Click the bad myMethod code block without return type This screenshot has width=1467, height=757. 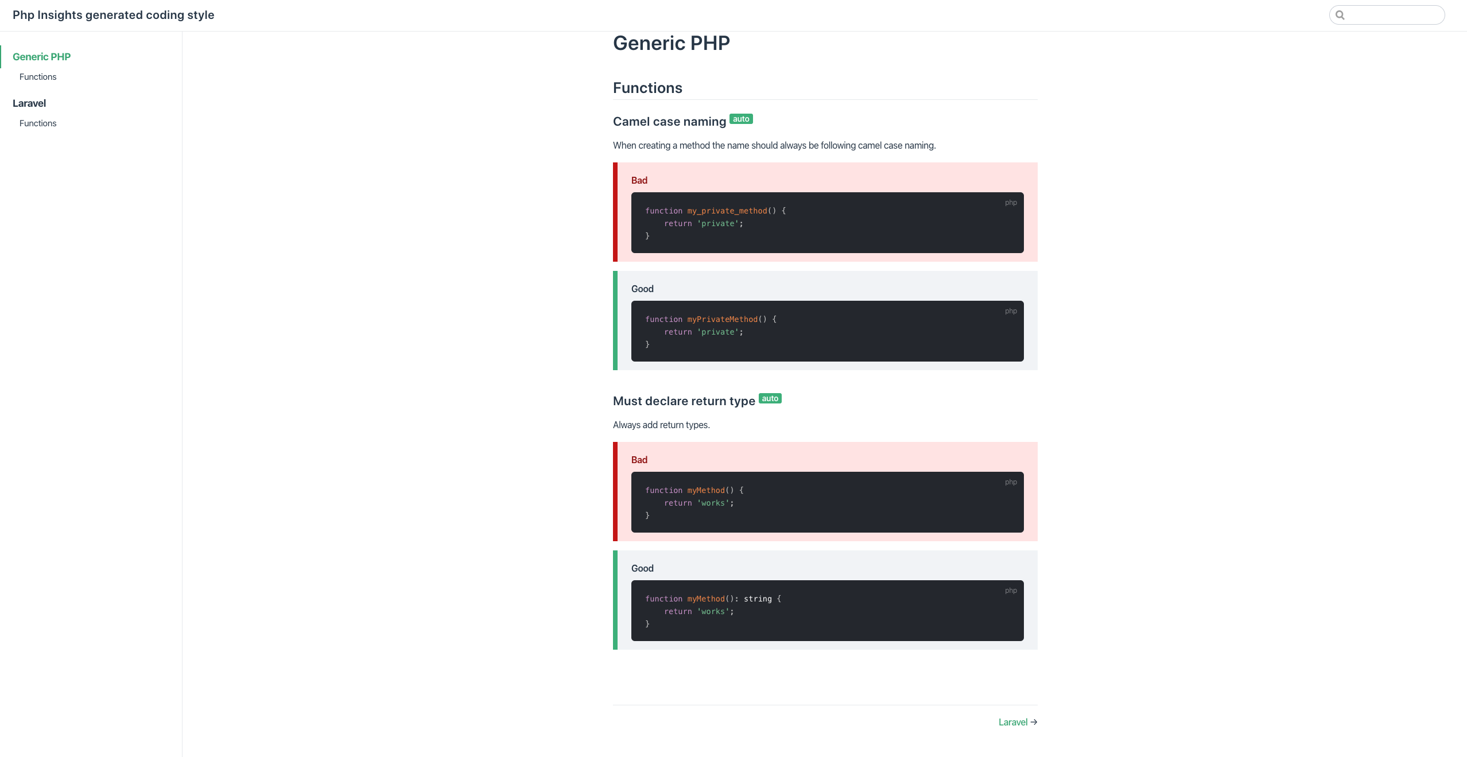coord(827,502)
